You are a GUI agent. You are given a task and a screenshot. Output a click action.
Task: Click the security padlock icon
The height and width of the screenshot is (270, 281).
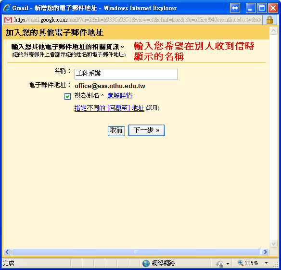click(269, 20)
